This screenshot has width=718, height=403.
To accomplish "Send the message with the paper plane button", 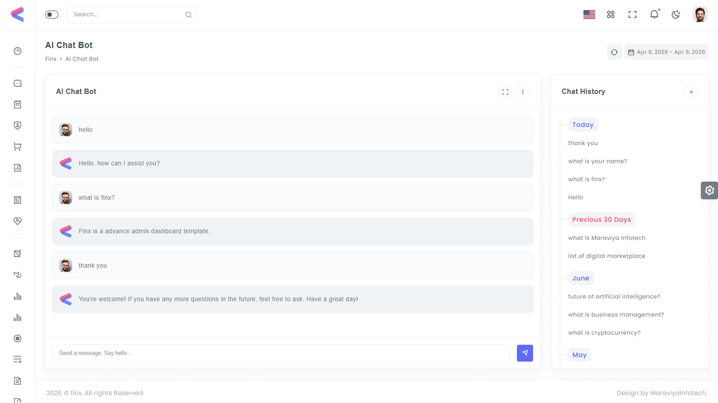I will pyautogui.click(x=525, y=353).
